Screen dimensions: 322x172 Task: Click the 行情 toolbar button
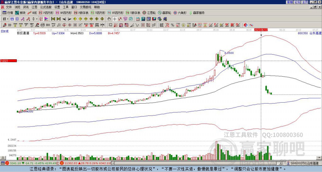pos(8,13)
